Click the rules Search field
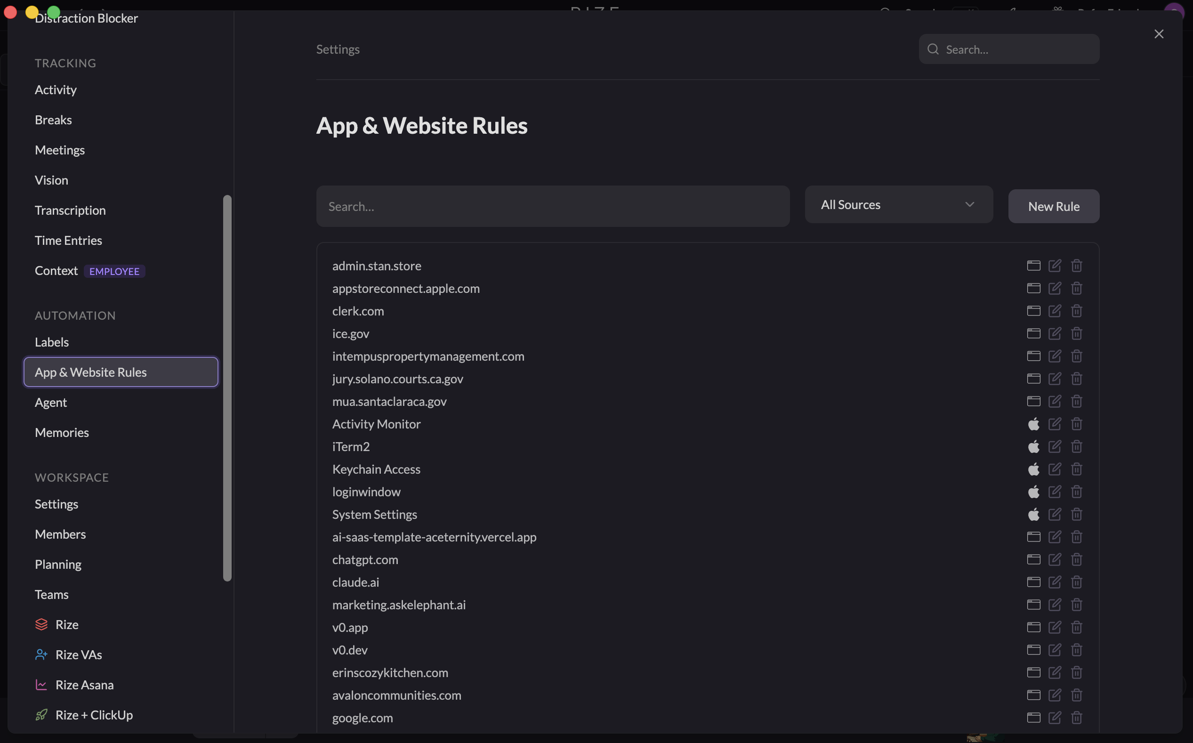Image resolution: width=1193 pixels, height=743 pixels. 553,206
